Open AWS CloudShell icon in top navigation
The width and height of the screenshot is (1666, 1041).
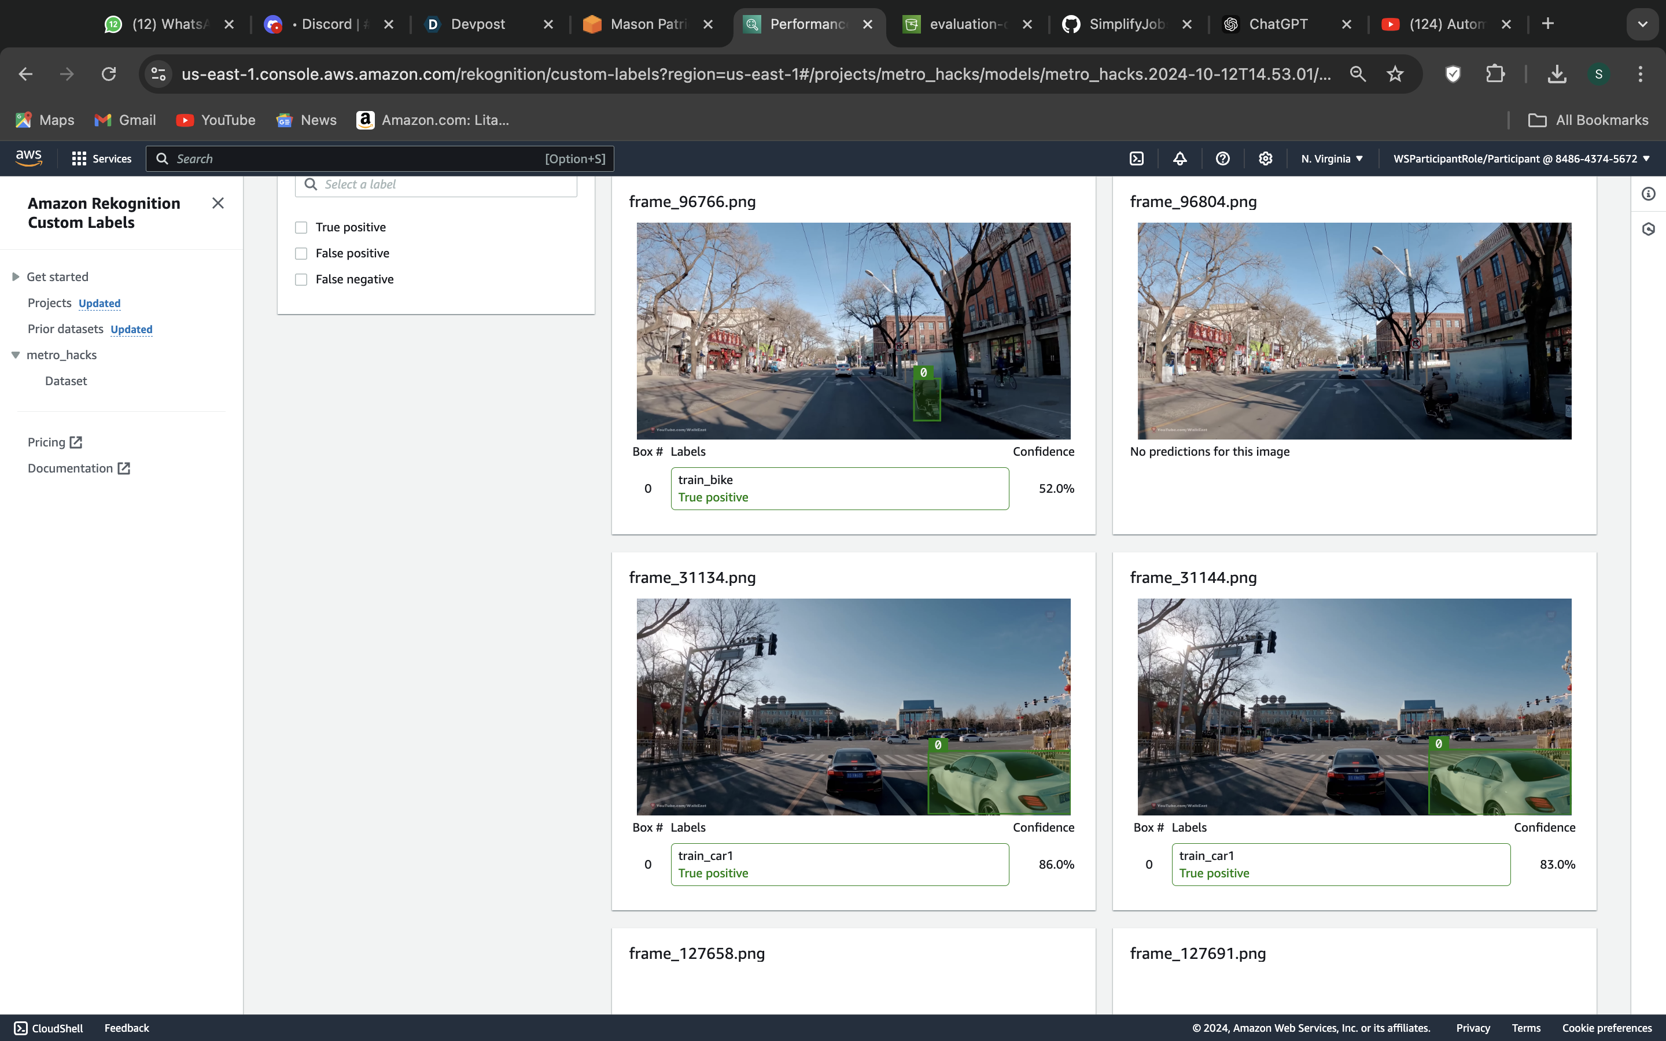tap(1137, 158)
